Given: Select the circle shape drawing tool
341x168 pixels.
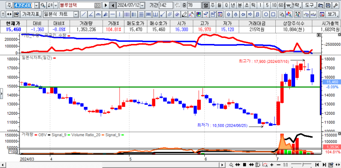Looking at the screenshot, I should 266,15.
